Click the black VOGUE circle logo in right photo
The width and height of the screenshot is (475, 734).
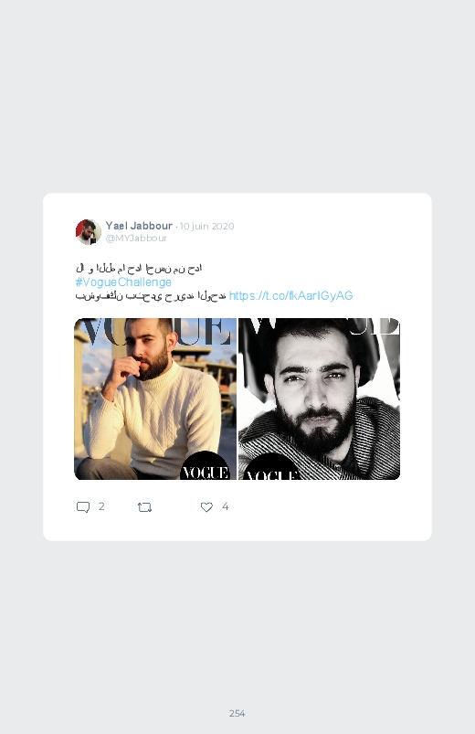pyautogui.click(x=272, y=468)
